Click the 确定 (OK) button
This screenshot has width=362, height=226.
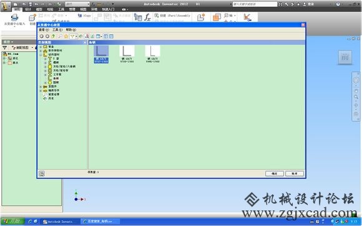tap(274, 174)
